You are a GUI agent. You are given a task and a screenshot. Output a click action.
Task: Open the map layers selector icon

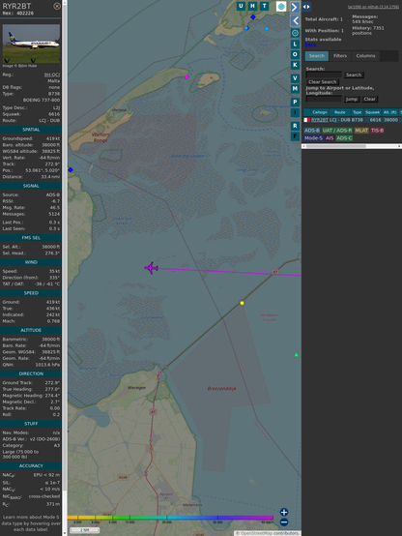click(281, 6)
